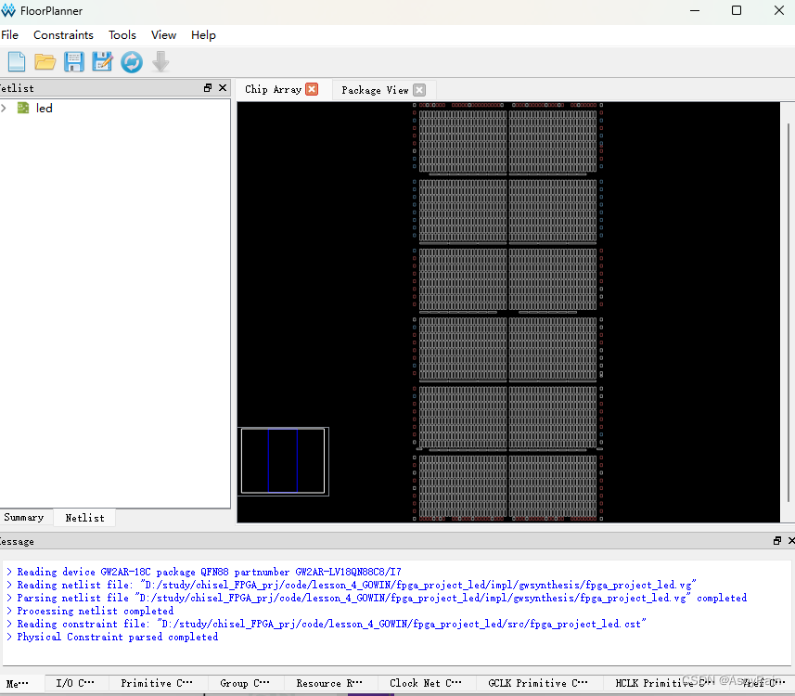Image resolution: width=795 pixels, height=696 pixels.
Task: Select the Summary tab
Action: (24, 518)
